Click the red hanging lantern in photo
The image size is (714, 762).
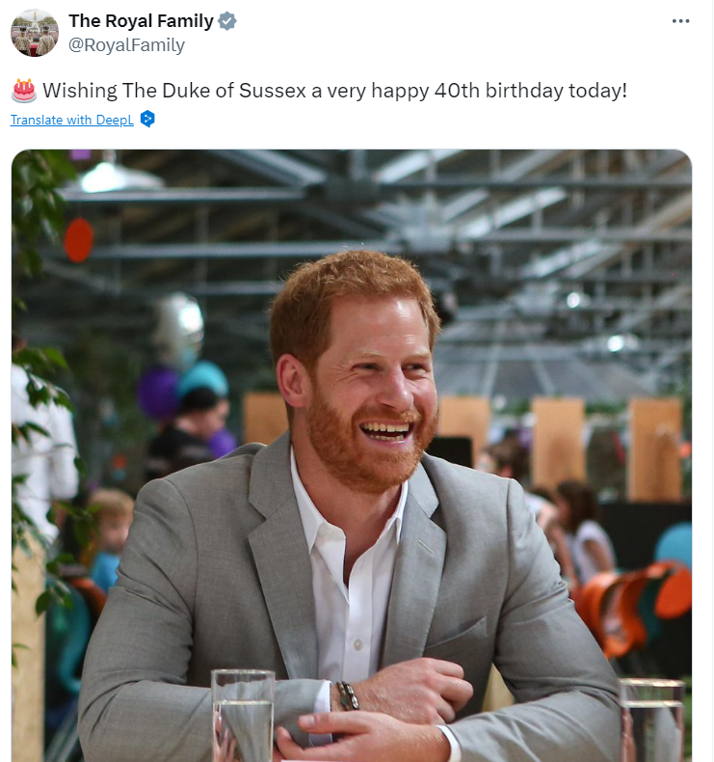pyautogui.click(x=79, y=239)
